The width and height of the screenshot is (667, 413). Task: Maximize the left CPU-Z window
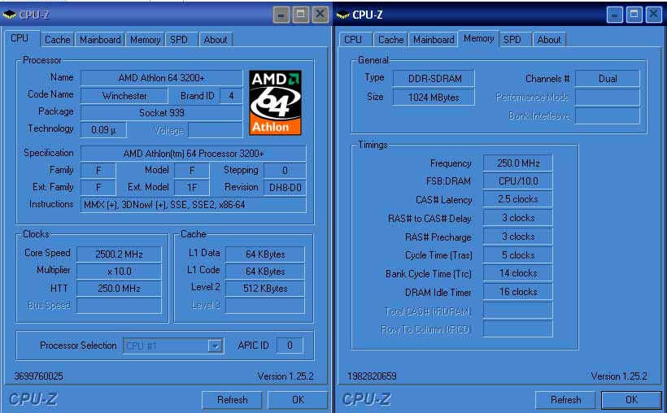pyautogui.click(x=300, y=15)
